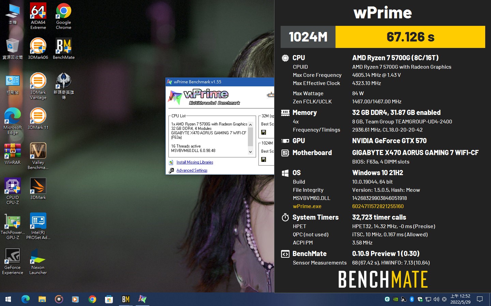Select the 3DMark Vantage desktop shortcut
This screenshot has height=306, width=491.
38,86
